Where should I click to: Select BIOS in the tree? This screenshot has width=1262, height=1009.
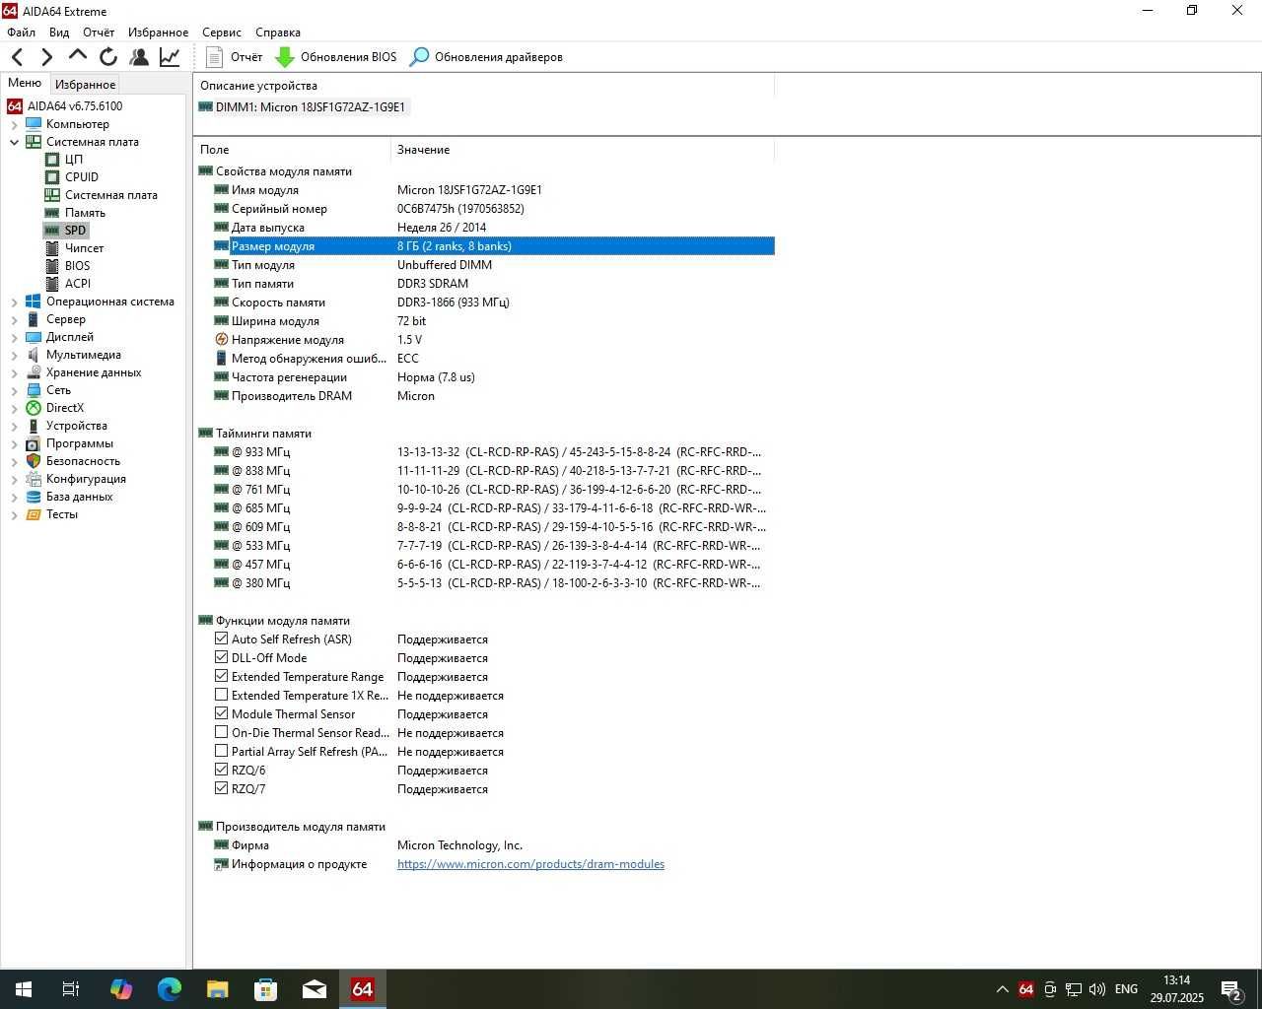tap(77, 266)
